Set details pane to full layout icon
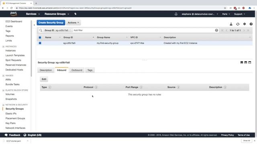Screen dimensions: 257x144 click(250, 62)
